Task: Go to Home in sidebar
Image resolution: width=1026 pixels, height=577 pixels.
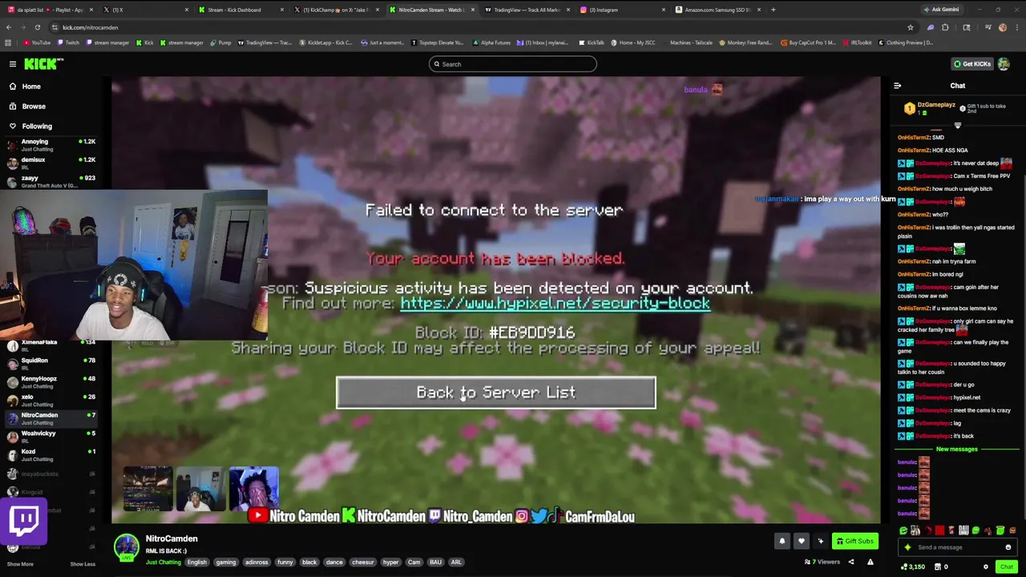Action: tap(31, 87)
